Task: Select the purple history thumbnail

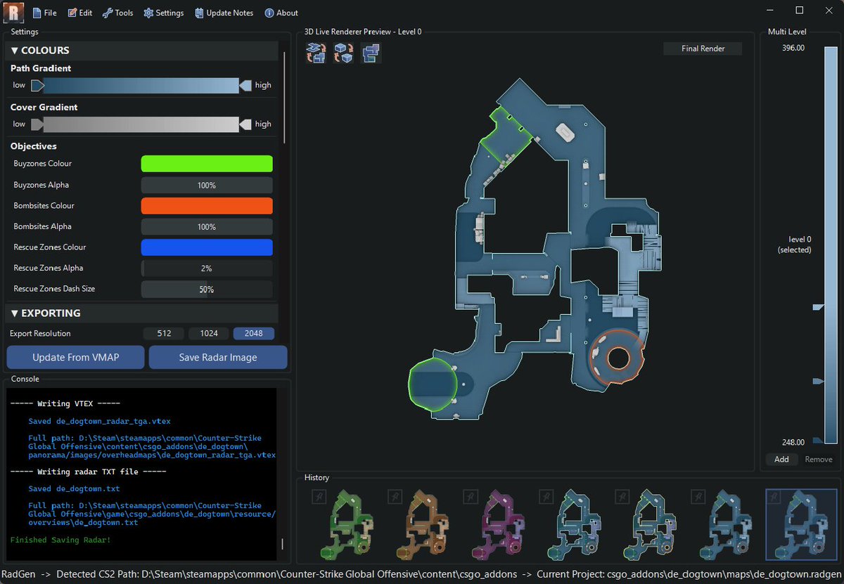Action: 498,524
